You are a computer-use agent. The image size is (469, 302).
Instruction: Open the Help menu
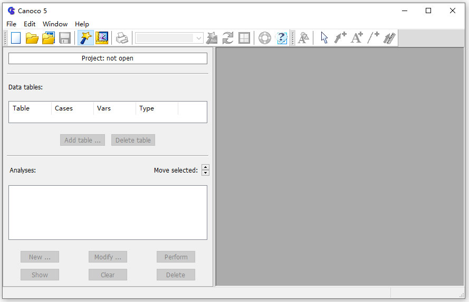coord(82,24)
